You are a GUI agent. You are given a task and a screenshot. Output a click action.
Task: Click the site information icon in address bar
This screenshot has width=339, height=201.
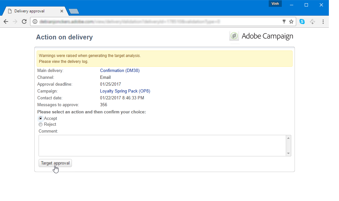tap(34, 22)
